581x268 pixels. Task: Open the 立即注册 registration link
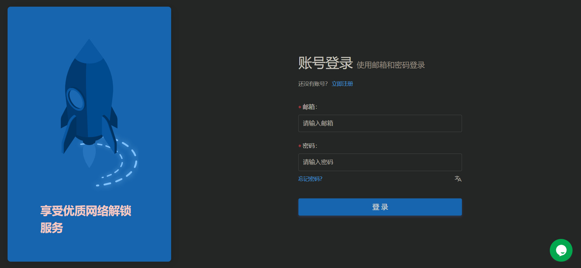[x=342, y=84]
